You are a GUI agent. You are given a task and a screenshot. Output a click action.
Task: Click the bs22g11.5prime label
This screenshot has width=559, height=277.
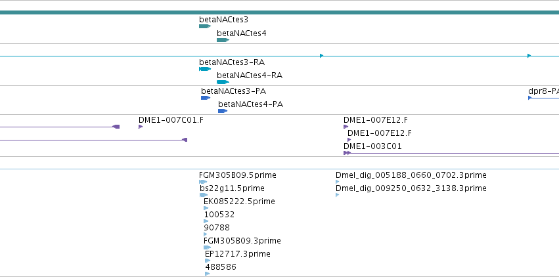pos(232,188)
